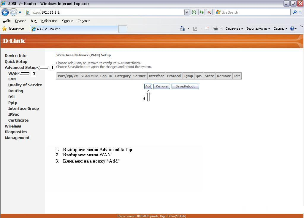This screenshot has width=304, height=218.
Task: Click the Home page icon
Action: pos(183,28)
